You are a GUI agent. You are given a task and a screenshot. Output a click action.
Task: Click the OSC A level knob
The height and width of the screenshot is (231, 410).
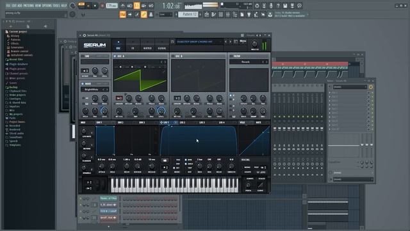[161, 111]
